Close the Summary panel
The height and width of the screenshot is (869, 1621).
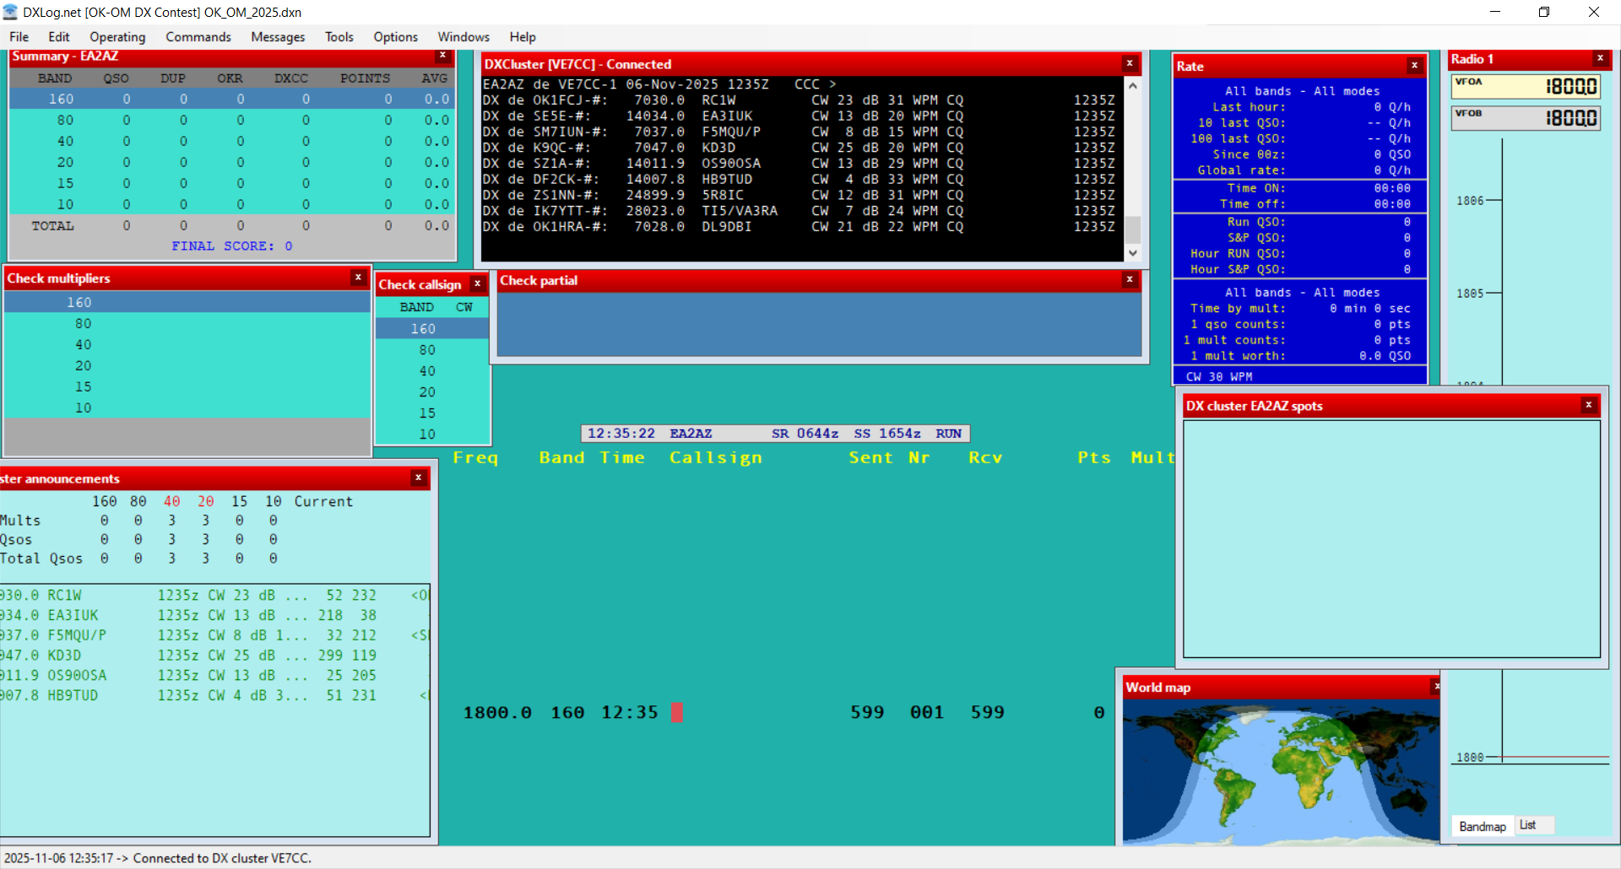tap(442, 56)
